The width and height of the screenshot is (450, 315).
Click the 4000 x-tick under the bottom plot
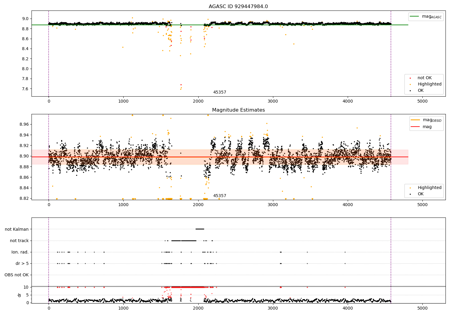click(348, 308)
